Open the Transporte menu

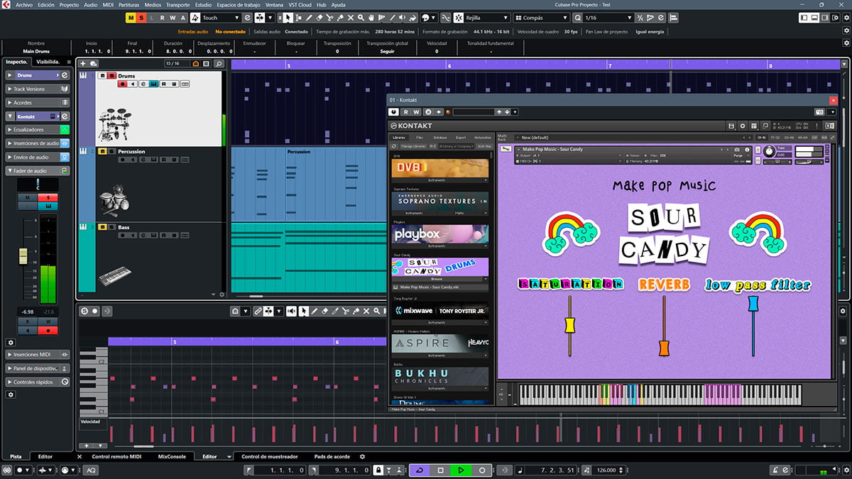pyautogui.click(x=178, y=4)
